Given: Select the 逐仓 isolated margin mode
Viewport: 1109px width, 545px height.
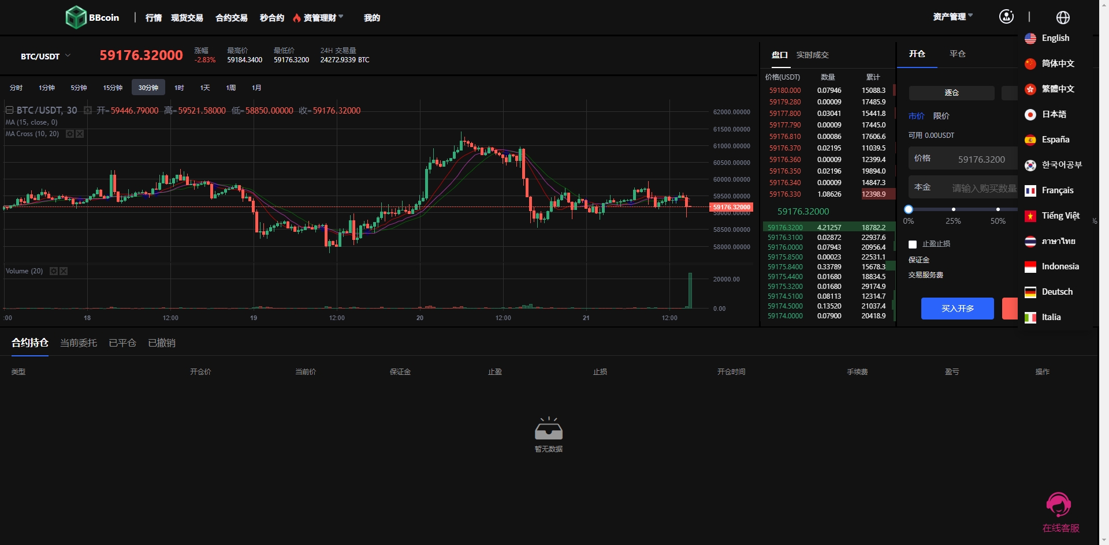Looking at the screenshot, I should [951, 93].
